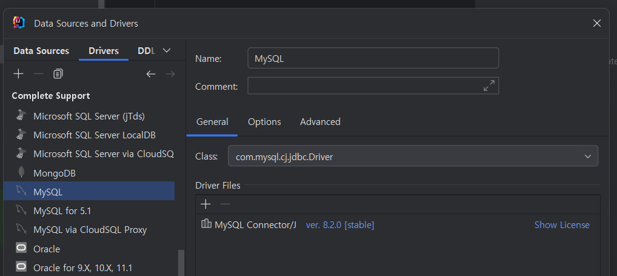Select the MySQL driver row
The width and height of the screenshot is (617, 276).
point(89,191)
